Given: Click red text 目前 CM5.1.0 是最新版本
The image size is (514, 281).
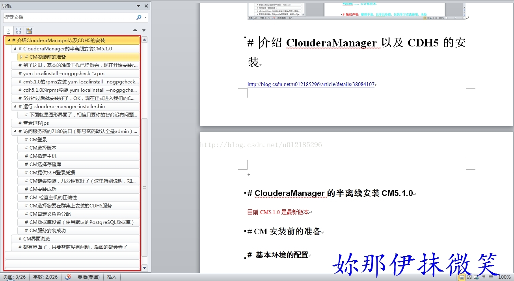Looking at the screenshot, I should point(277,212).
